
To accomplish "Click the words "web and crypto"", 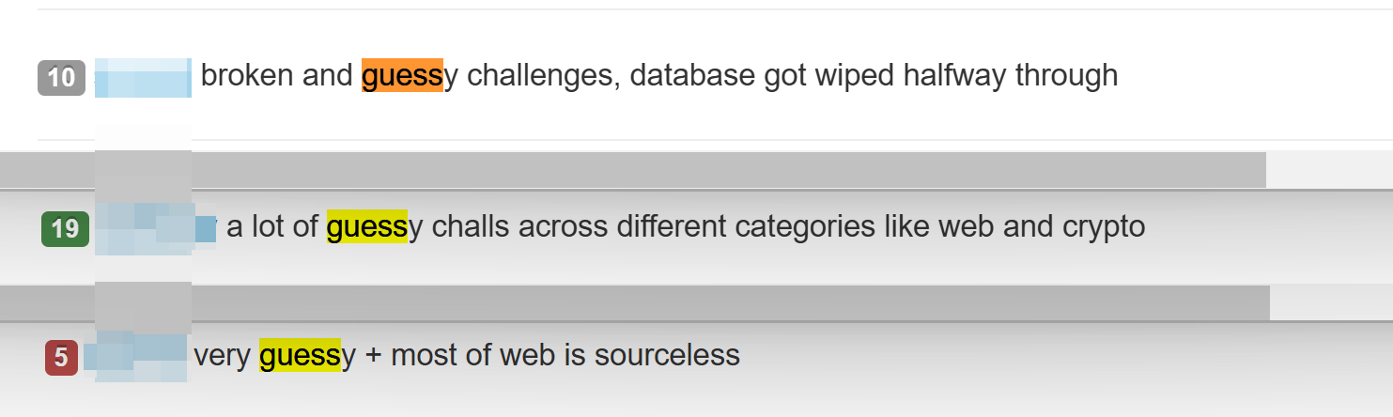I will [x=1042, y=226].
